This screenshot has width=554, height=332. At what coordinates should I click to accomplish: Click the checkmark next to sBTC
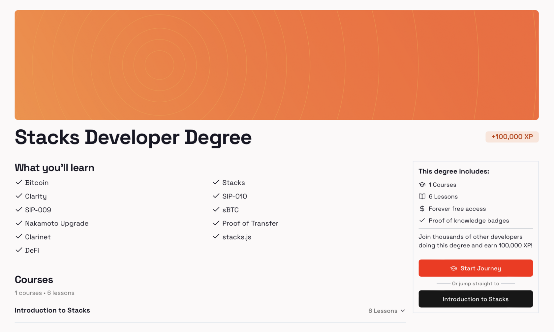tap(216, 209)
